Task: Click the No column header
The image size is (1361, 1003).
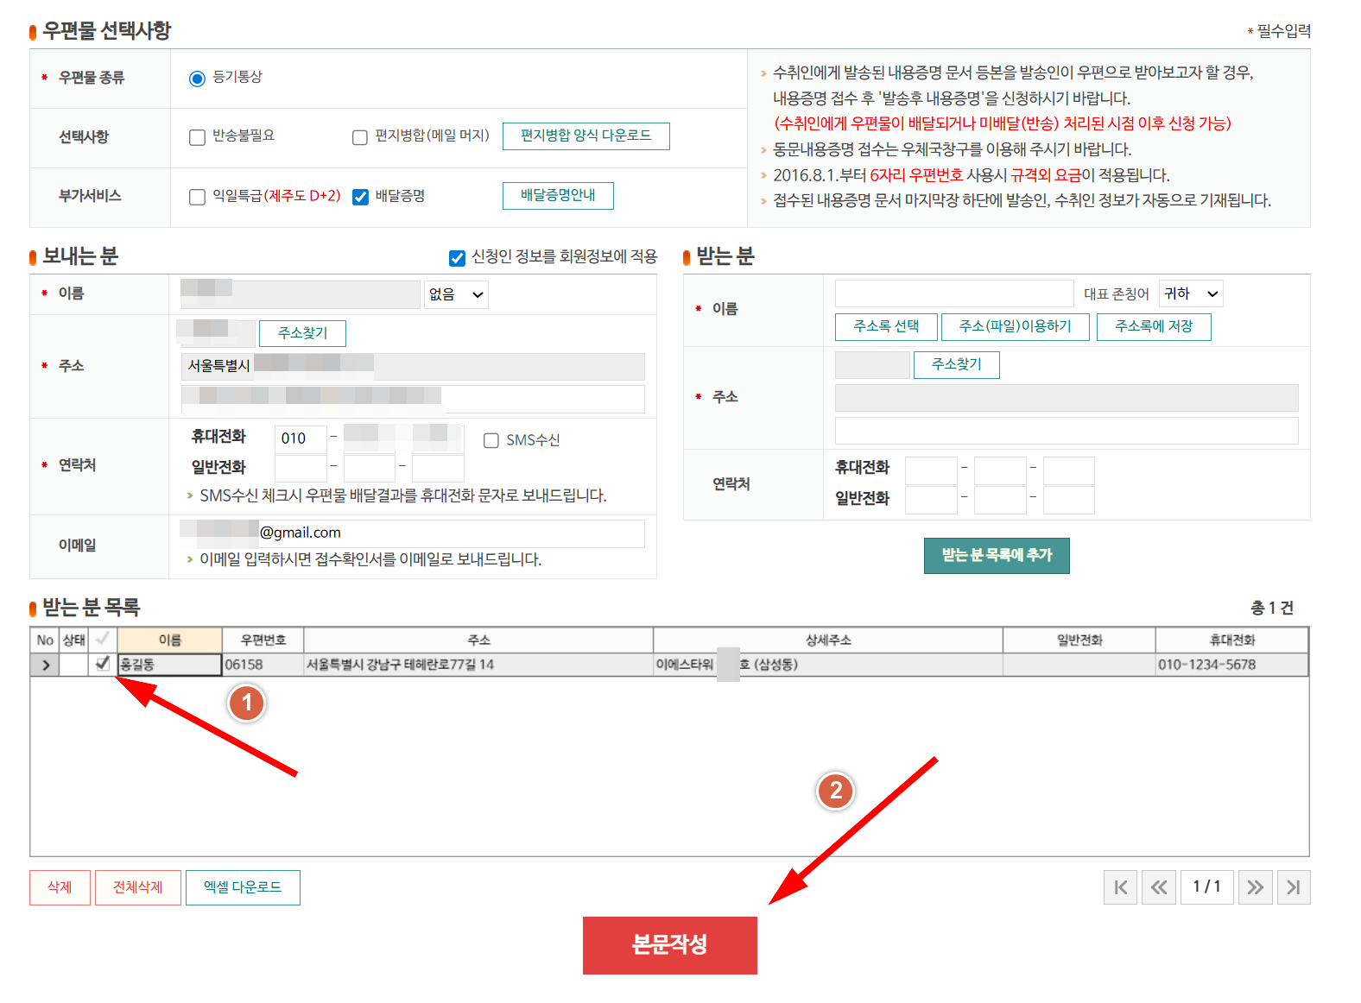Action: 45,640
